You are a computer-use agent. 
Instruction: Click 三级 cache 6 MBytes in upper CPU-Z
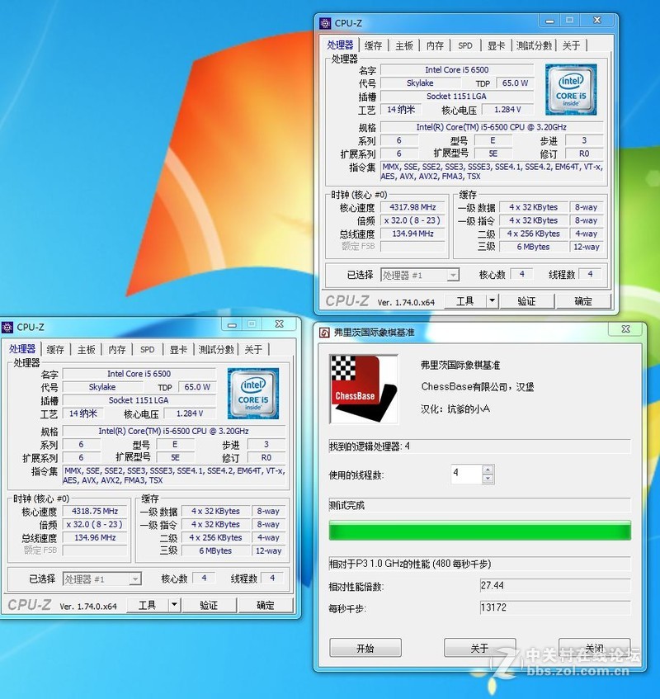coord(534,247)
